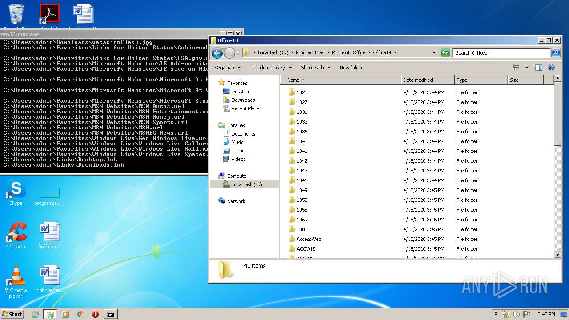The image size is (569, 320).
Task: Open the Skype desktop shortcut
Action: point(16,192)
